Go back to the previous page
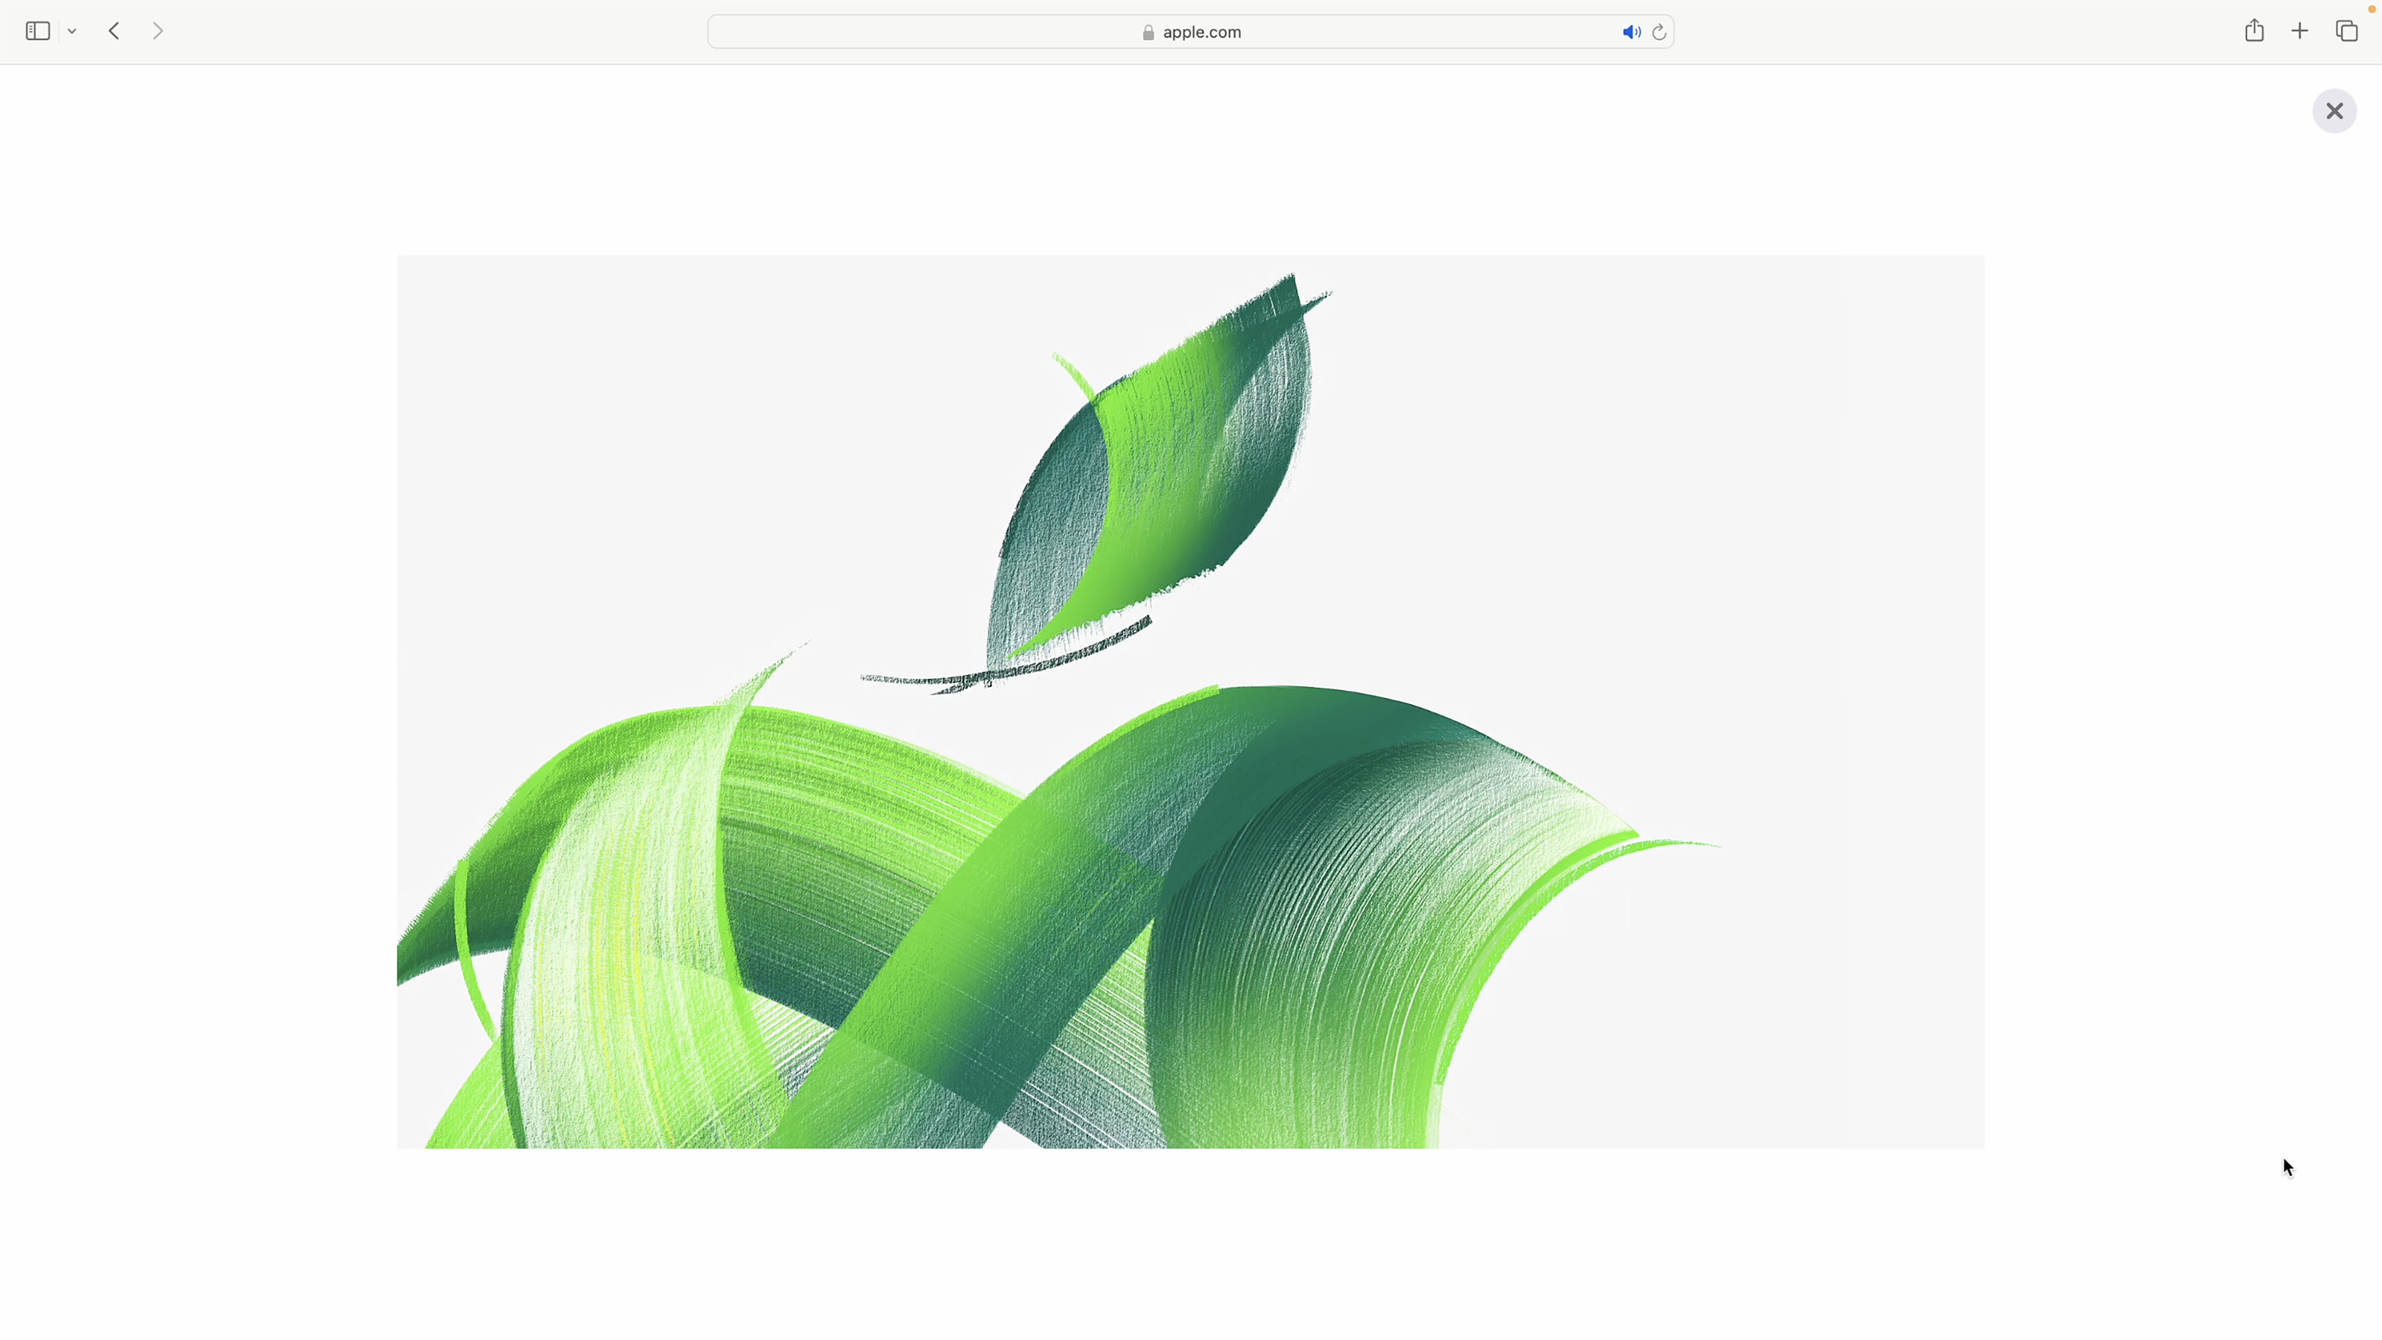The height and width of the screenshot is (1340, 2382). [x=114, y=32]
